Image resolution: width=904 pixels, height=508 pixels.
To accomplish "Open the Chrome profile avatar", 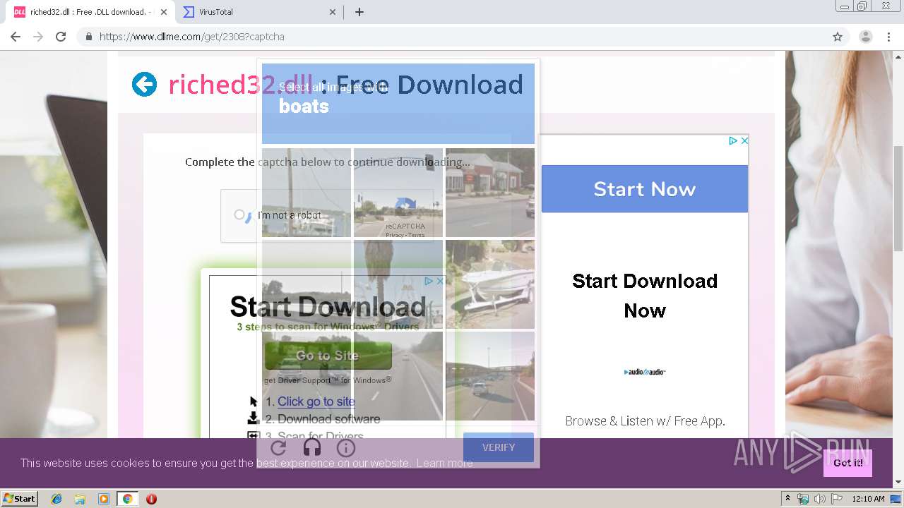I will (866, 37).
